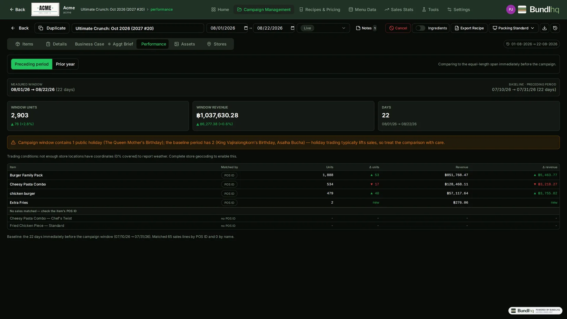Click the Acme logo thumbnail
567x319 pixels.
point(45,9)
